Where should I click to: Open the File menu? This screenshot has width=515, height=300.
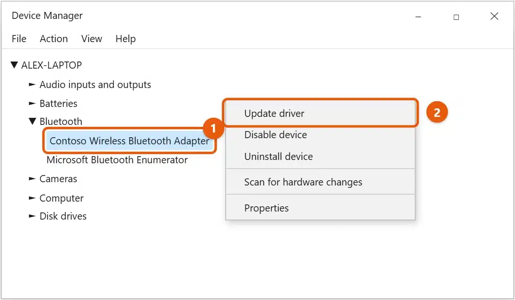19,39
